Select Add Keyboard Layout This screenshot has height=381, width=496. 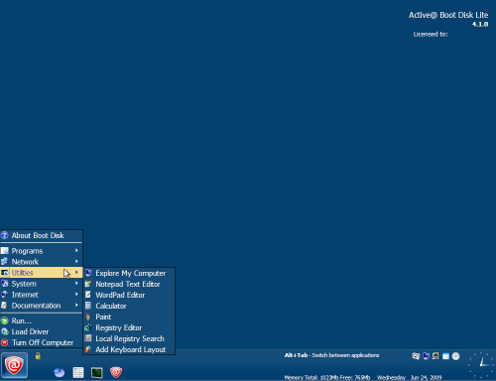tap(129, 349)
